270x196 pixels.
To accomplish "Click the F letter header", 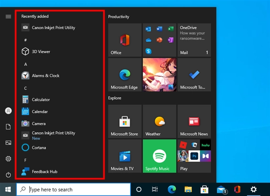I will pyautogui.click(x=25, y=160).
